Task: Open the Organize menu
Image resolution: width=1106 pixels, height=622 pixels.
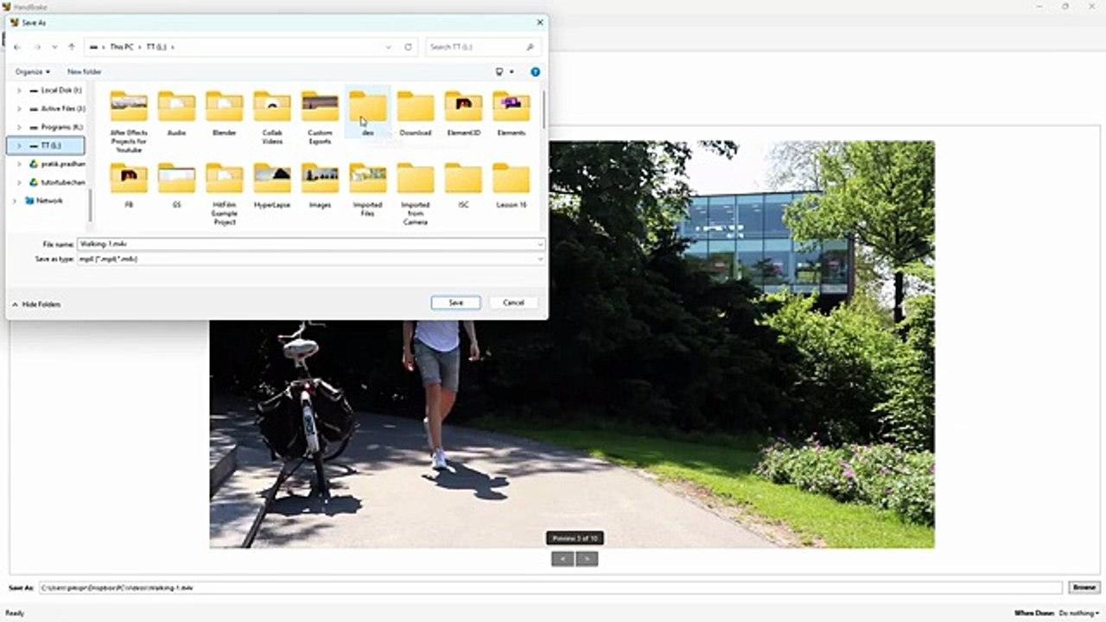Action: 33,72
